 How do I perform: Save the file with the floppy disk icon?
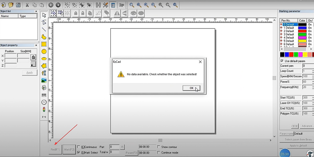[x=18, y=5]
